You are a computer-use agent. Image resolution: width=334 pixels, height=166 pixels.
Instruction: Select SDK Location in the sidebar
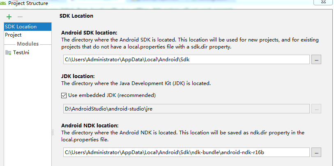point(28,27)
